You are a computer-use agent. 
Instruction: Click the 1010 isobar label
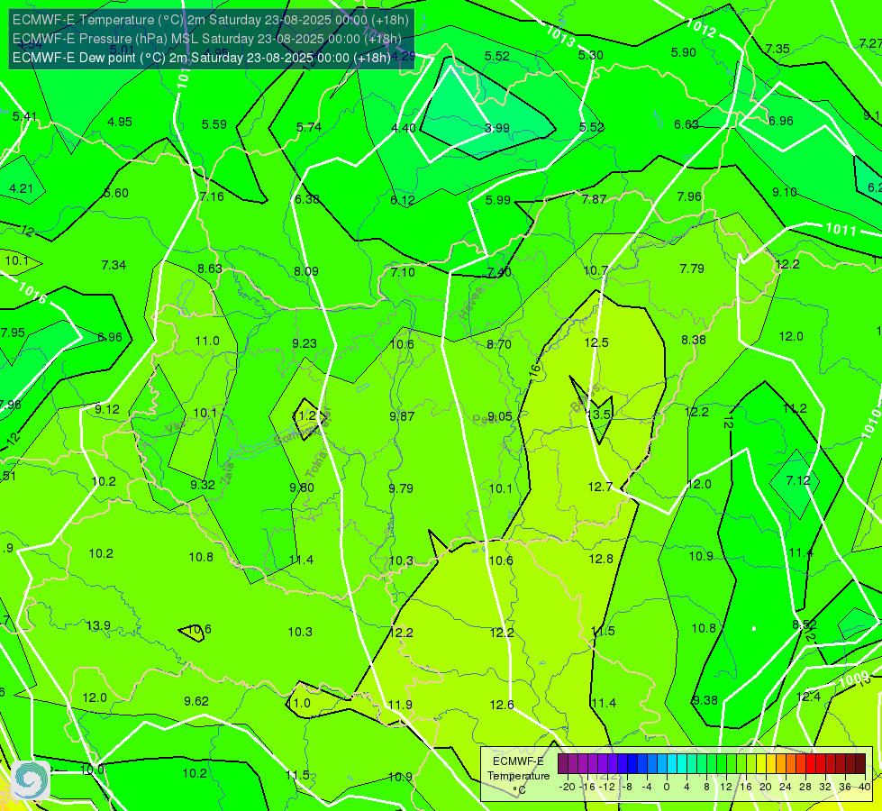[x=871, y=424]
